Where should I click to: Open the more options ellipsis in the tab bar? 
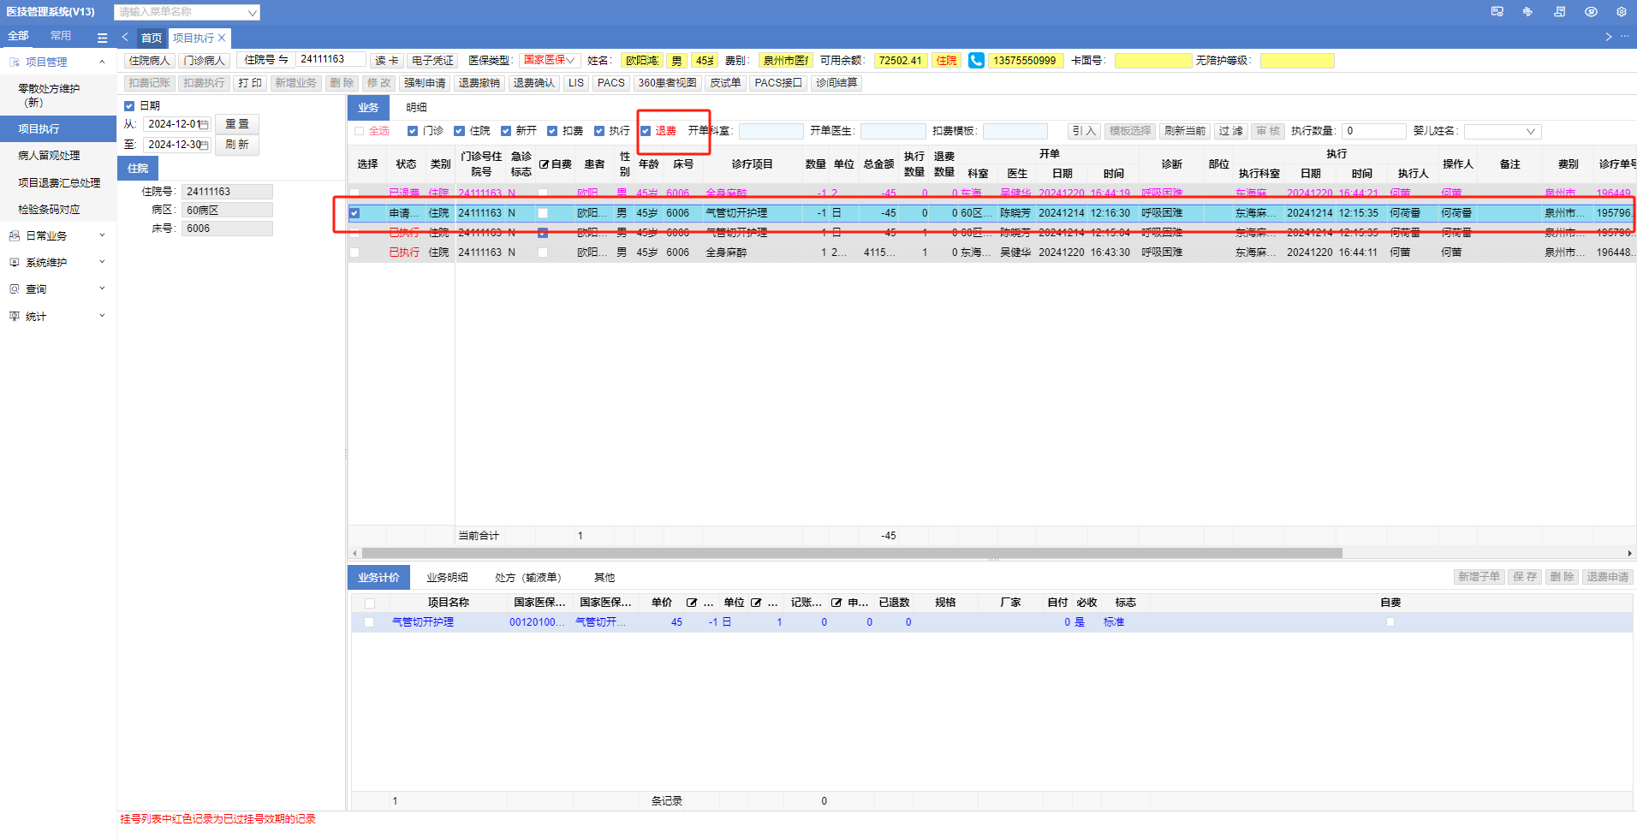1625,37
